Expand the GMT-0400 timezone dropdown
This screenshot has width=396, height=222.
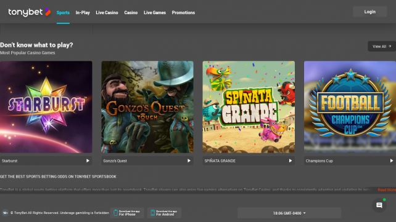(x=289, y=213)
